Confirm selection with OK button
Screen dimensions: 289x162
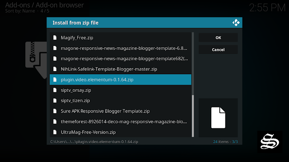pos(218,37)
